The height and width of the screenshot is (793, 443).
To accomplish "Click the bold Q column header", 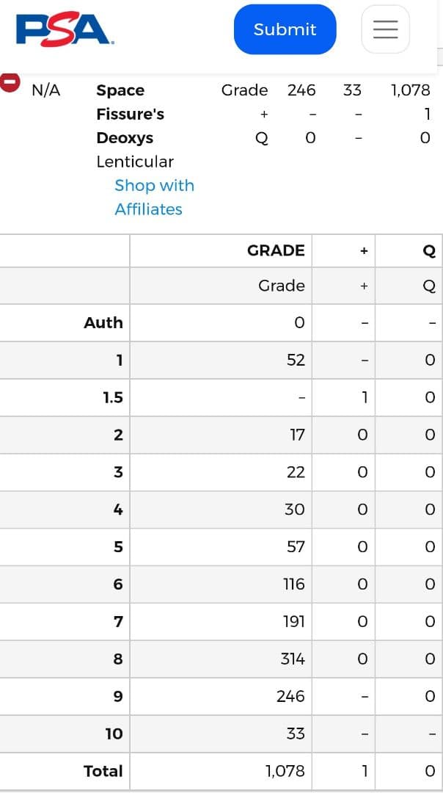I will coord(429,251).
